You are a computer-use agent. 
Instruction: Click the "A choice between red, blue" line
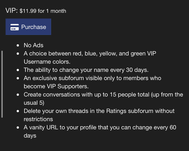(x=90, y=53)
